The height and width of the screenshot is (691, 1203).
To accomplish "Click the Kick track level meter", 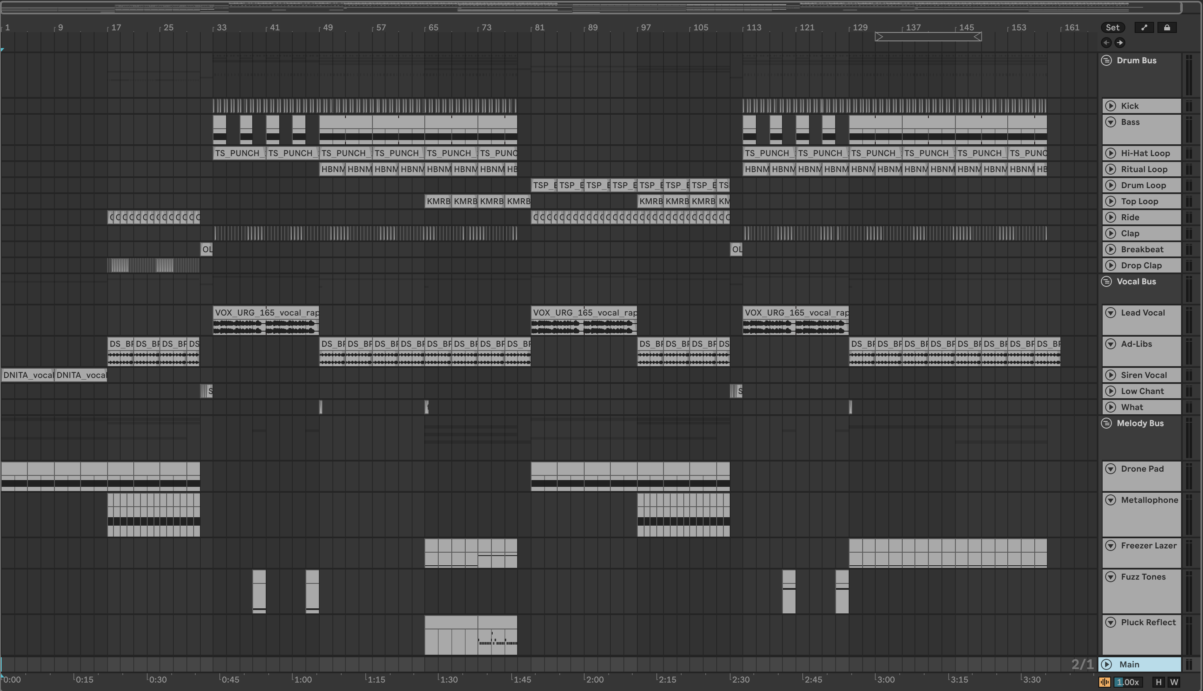I will point(1189,106).
